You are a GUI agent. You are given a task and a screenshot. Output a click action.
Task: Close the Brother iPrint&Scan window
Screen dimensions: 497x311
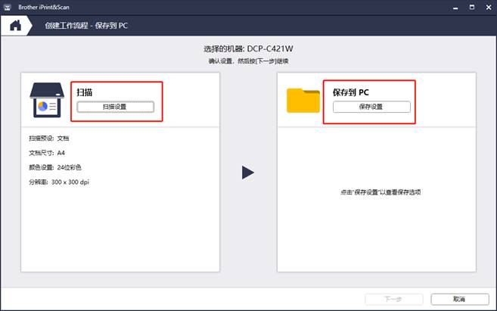click(489, 7)
